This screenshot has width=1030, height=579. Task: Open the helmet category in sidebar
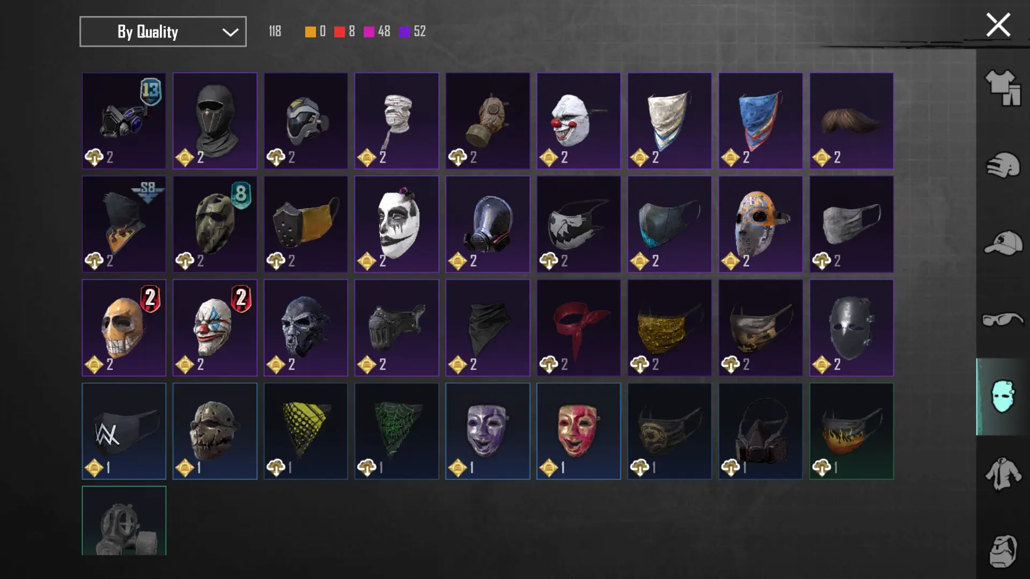[1003, 165]
